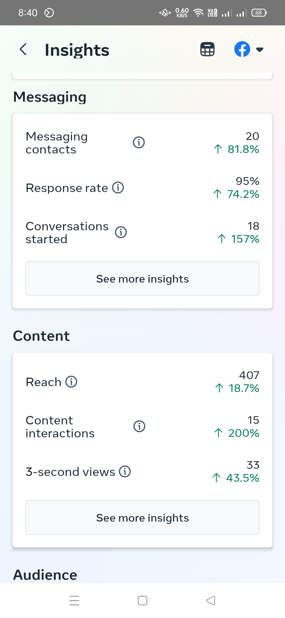Show info for Content interactions
The image size is (285, 618).
[139, 426]
